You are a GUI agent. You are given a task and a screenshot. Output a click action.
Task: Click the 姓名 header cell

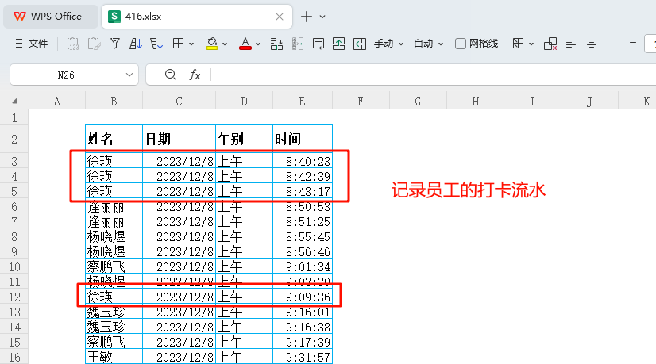click(x=114, y=139)
